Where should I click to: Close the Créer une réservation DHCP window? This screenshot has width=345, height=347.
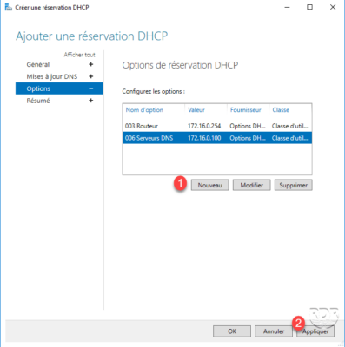[x=333, y=7]
